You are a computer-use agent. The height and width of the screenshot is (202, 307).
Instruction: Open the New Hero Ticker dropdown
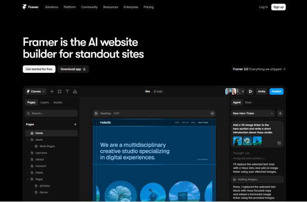tap(253, 113)
